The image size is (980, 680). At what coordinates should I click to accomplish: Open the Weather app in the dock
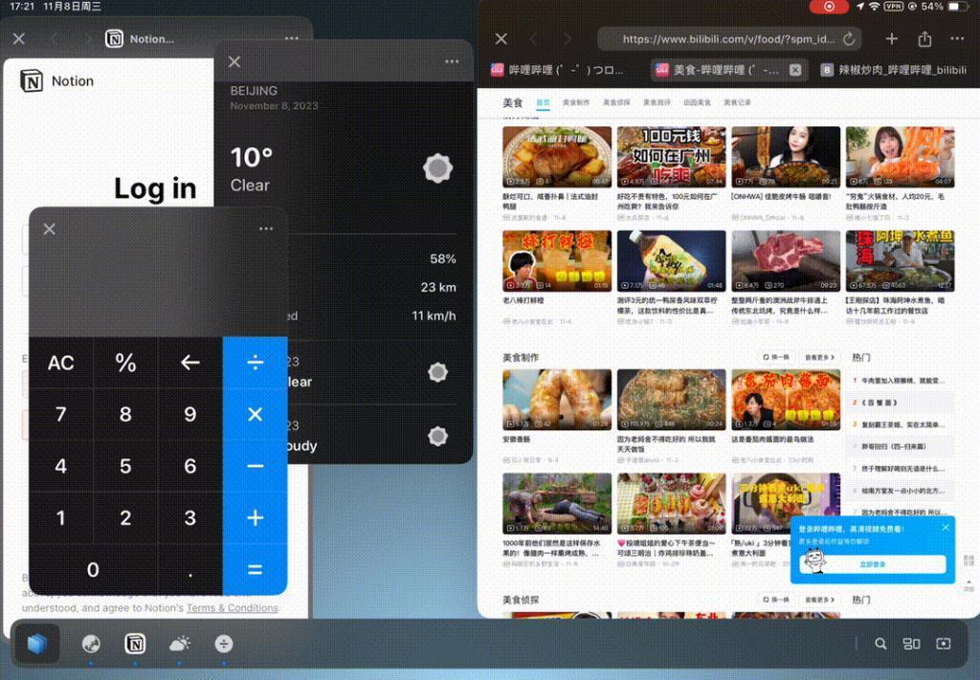[x=179, y=644]
